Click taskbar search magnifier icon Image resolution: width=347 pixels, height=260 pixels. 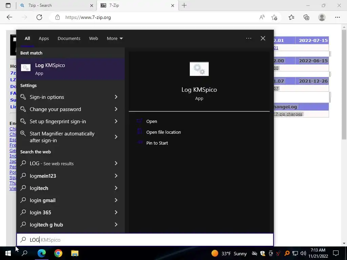coord(24,253)
